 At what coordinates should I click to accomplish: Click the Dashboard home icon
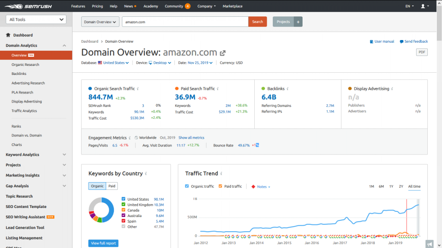8,35
